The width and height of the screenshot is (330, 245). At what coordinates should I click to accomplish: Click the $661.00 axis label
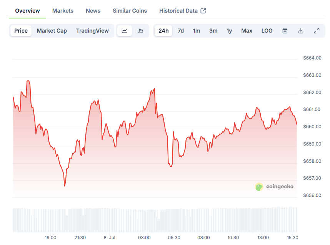tap(312, 109)
